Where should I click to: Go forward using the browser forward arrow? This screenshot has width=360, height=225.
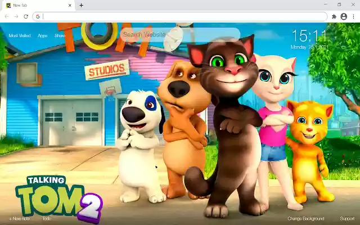(16, 16)
